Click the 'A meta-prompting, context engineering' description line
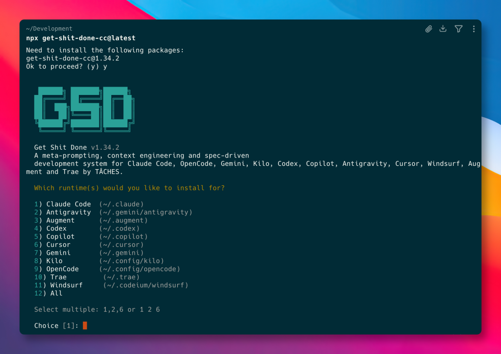This screenshot has height=354, width=501. [141, 155]
